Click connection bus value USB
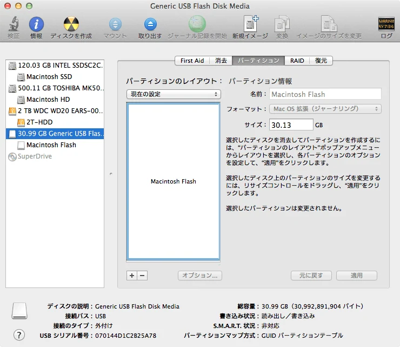The height and width of the screenshot is (347, 400). point(101,316)
